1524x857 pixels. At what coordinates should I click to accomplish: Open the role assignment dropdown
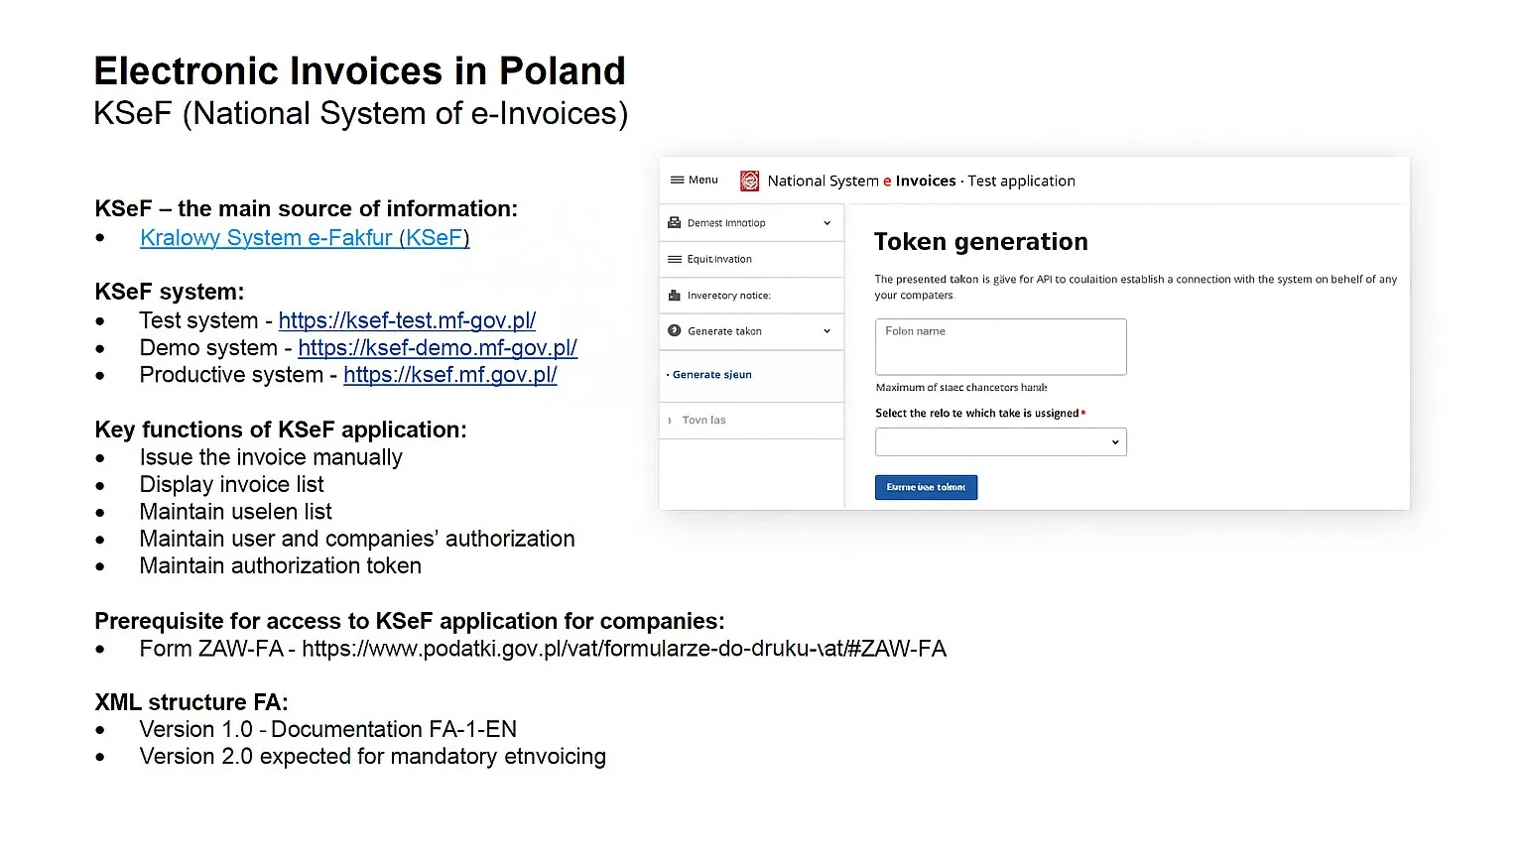(999, 441)
